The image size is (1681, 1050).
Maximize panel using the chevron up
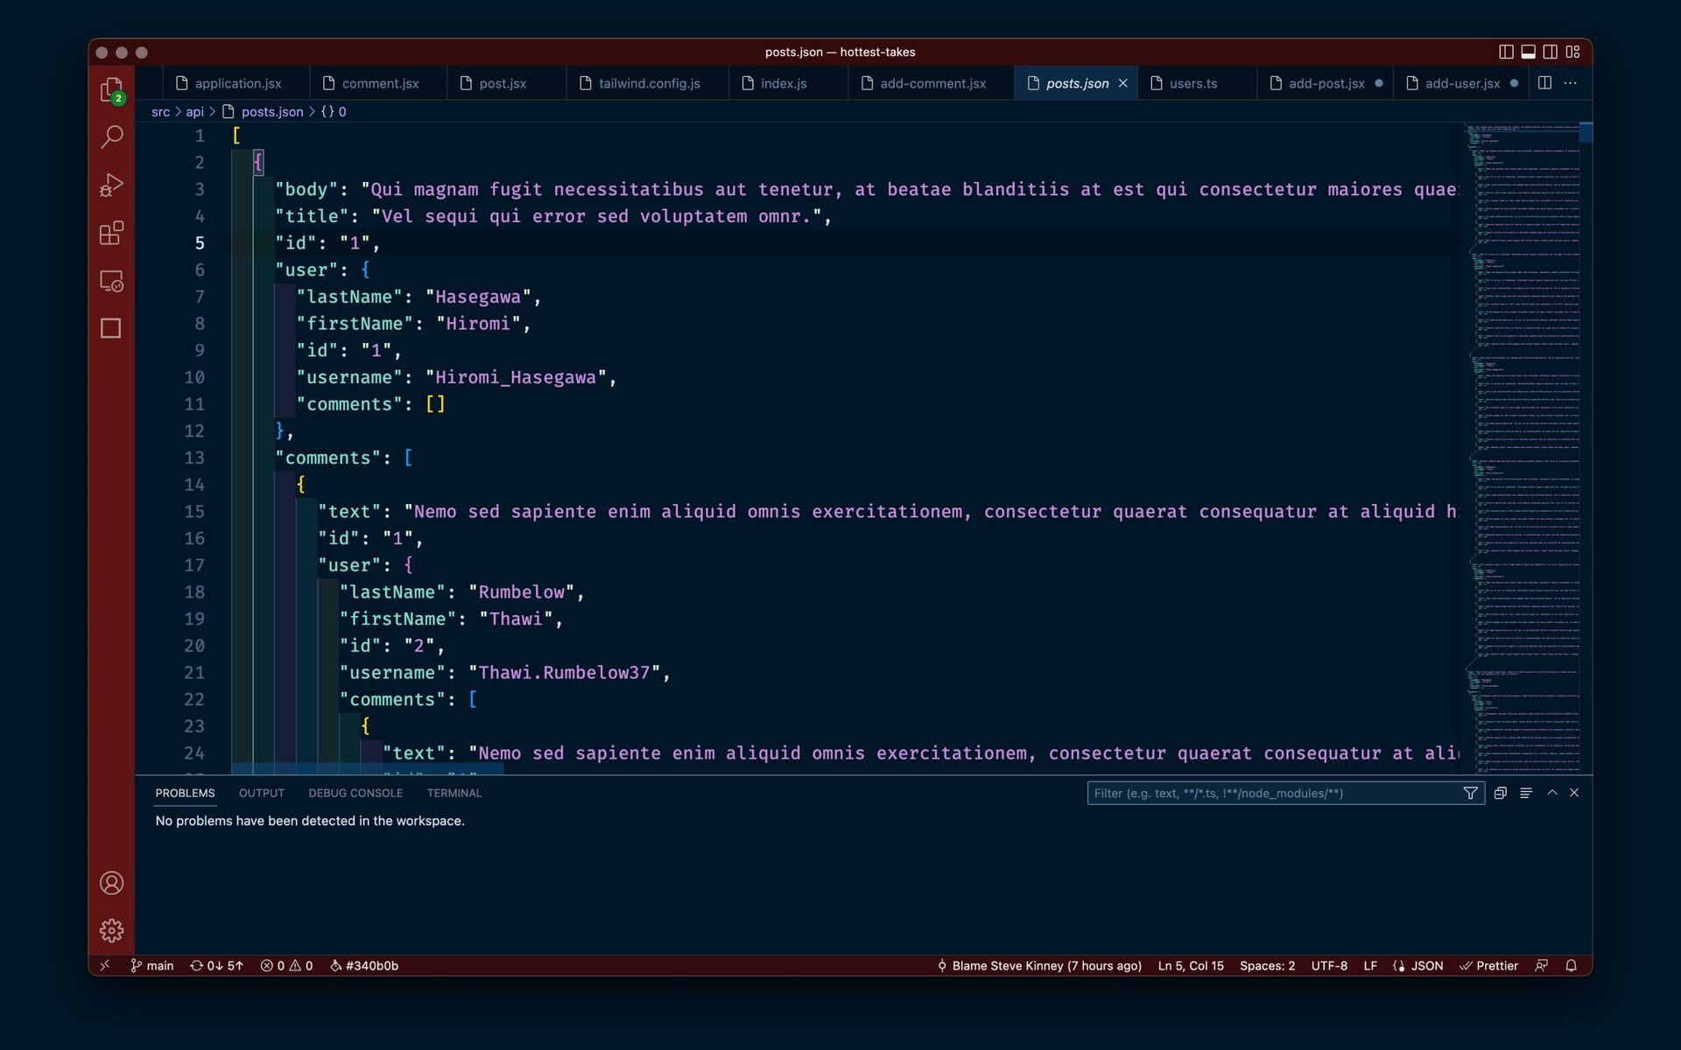tap(1551, 793)
